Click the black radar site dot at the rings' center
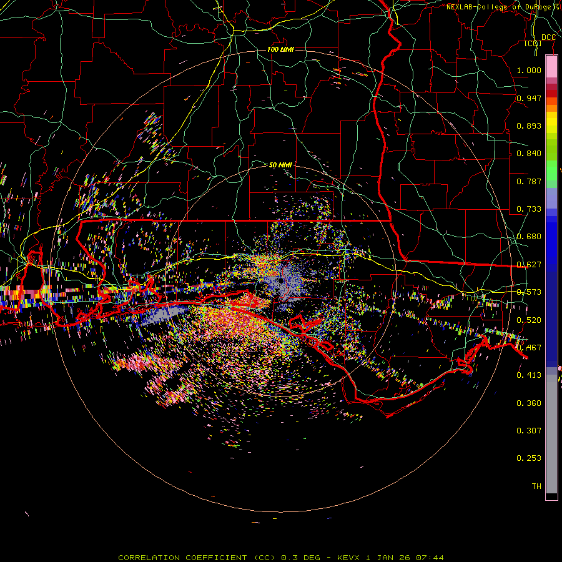This screenshot has height=562, width=562. [280, 282]
